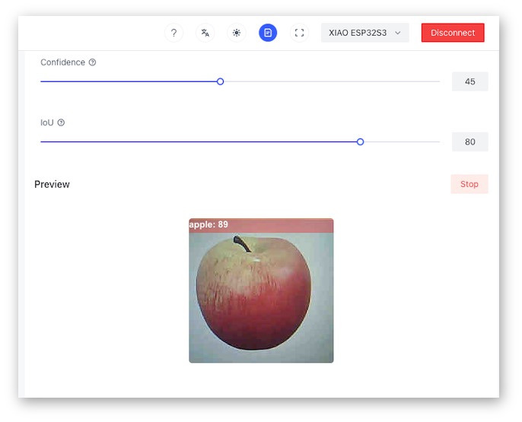Toggle the light/dark theme icon
The height and width of the screenshot is (422, 522).
[237, 33]
